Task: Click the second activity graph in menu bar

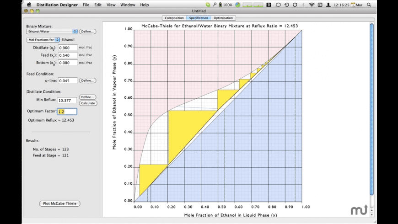Action: 258,5
